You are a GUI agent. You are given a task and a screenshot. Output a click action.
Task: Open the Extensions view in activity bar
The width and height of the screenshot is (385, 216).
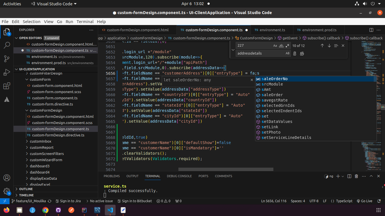[7, 86]
